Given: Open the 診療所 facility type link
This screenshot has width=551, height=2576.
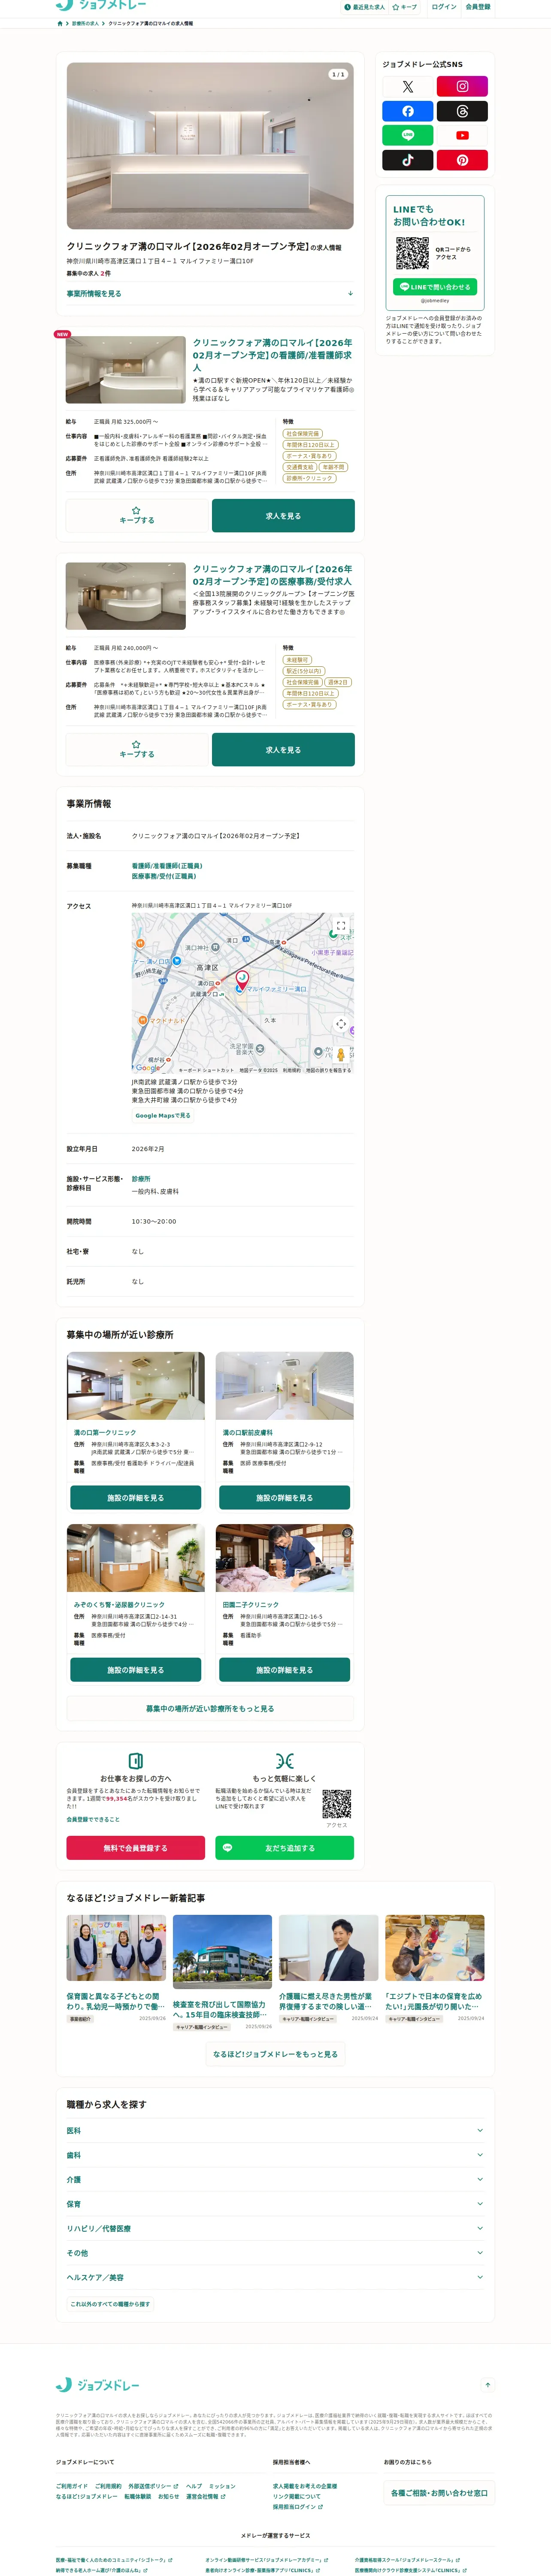Looking at the screenshot, I should click(141, 1179).
